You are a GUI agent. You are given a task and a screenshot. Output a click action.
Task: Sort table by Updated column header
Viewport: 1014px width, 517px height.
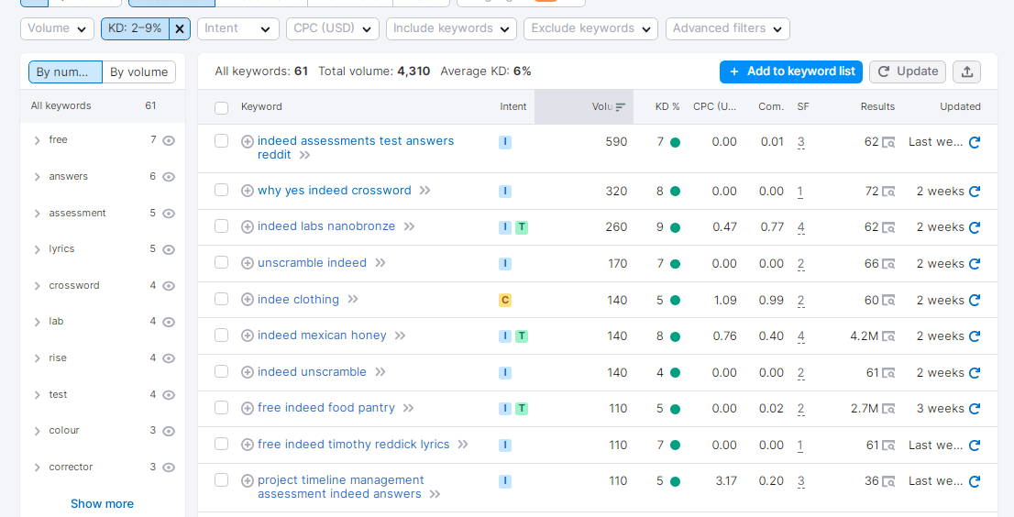coord(960,106)
